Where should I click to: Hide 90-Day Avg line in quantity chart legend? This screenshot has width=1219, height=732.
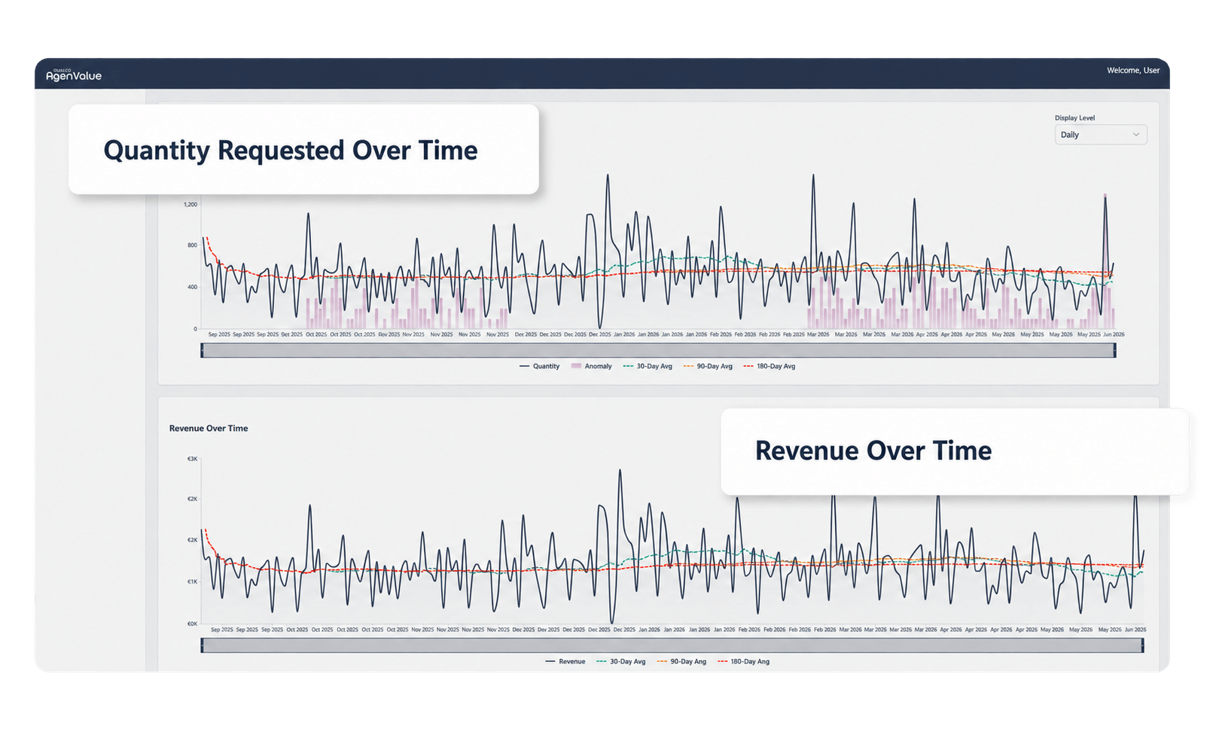[708, 366]
